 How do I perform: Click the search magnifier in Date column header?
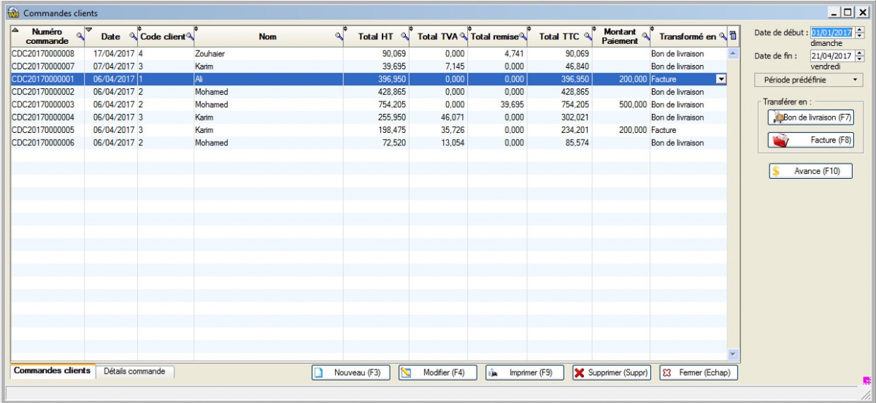click(x=133, y=37)
